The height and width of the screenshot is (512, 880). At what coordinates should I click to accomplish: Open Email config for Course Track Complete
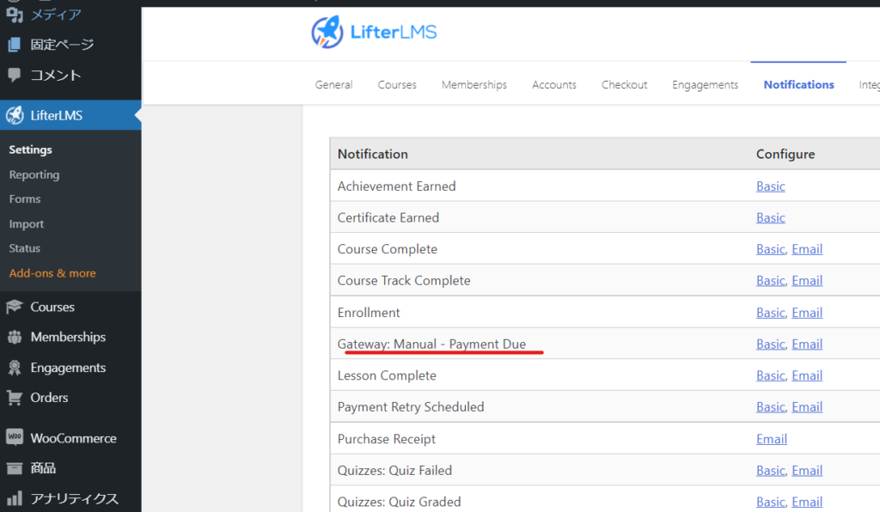(x=807, y=280)
